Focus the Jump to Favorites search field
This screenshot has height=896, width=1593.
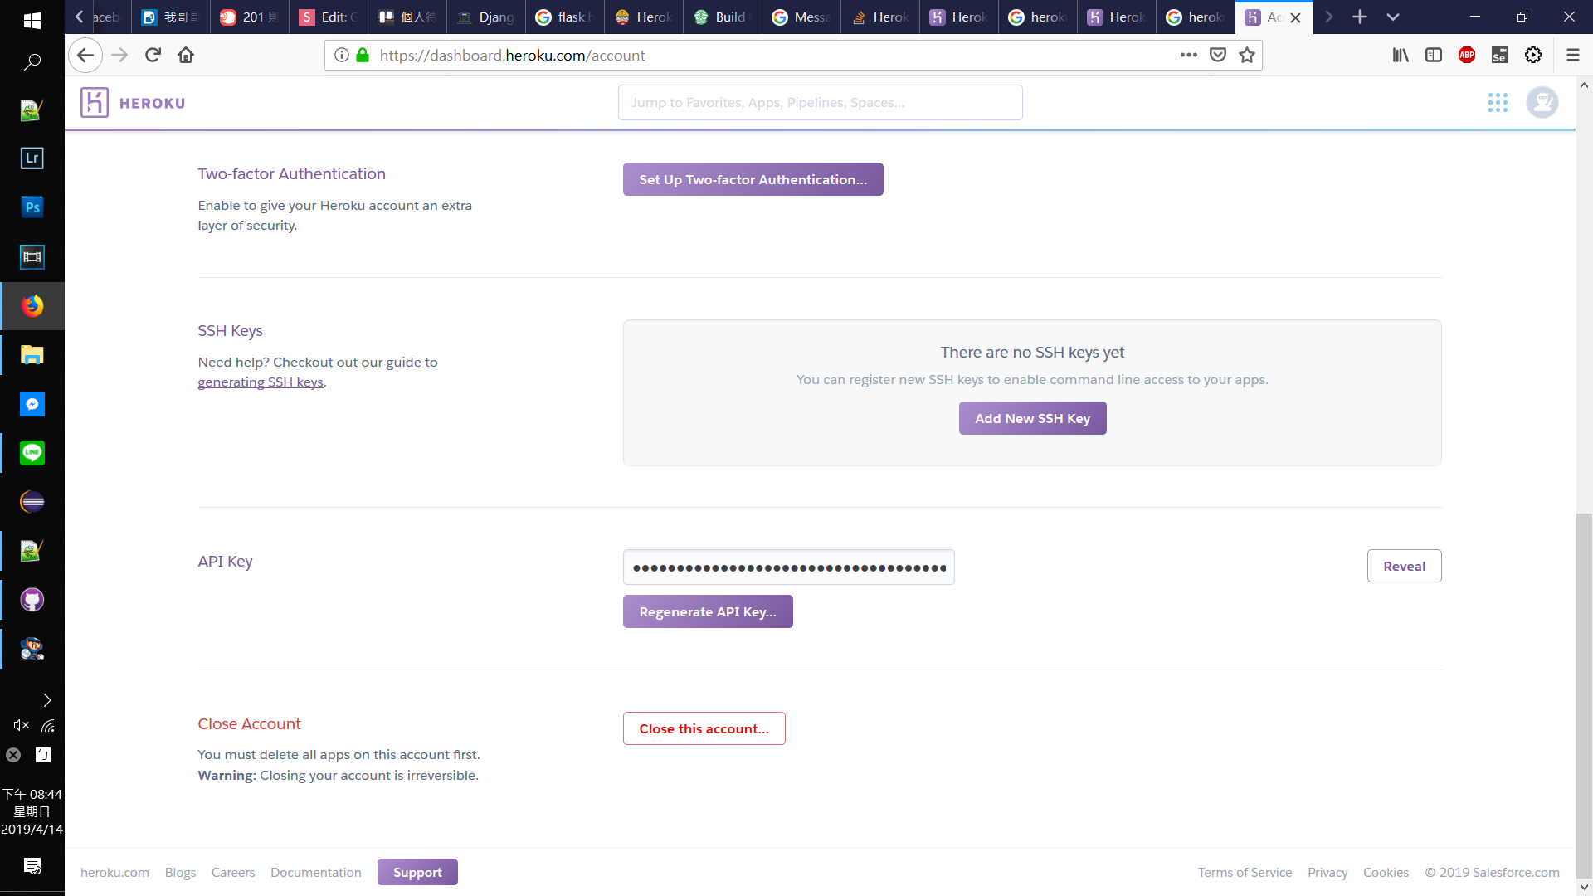820,103
